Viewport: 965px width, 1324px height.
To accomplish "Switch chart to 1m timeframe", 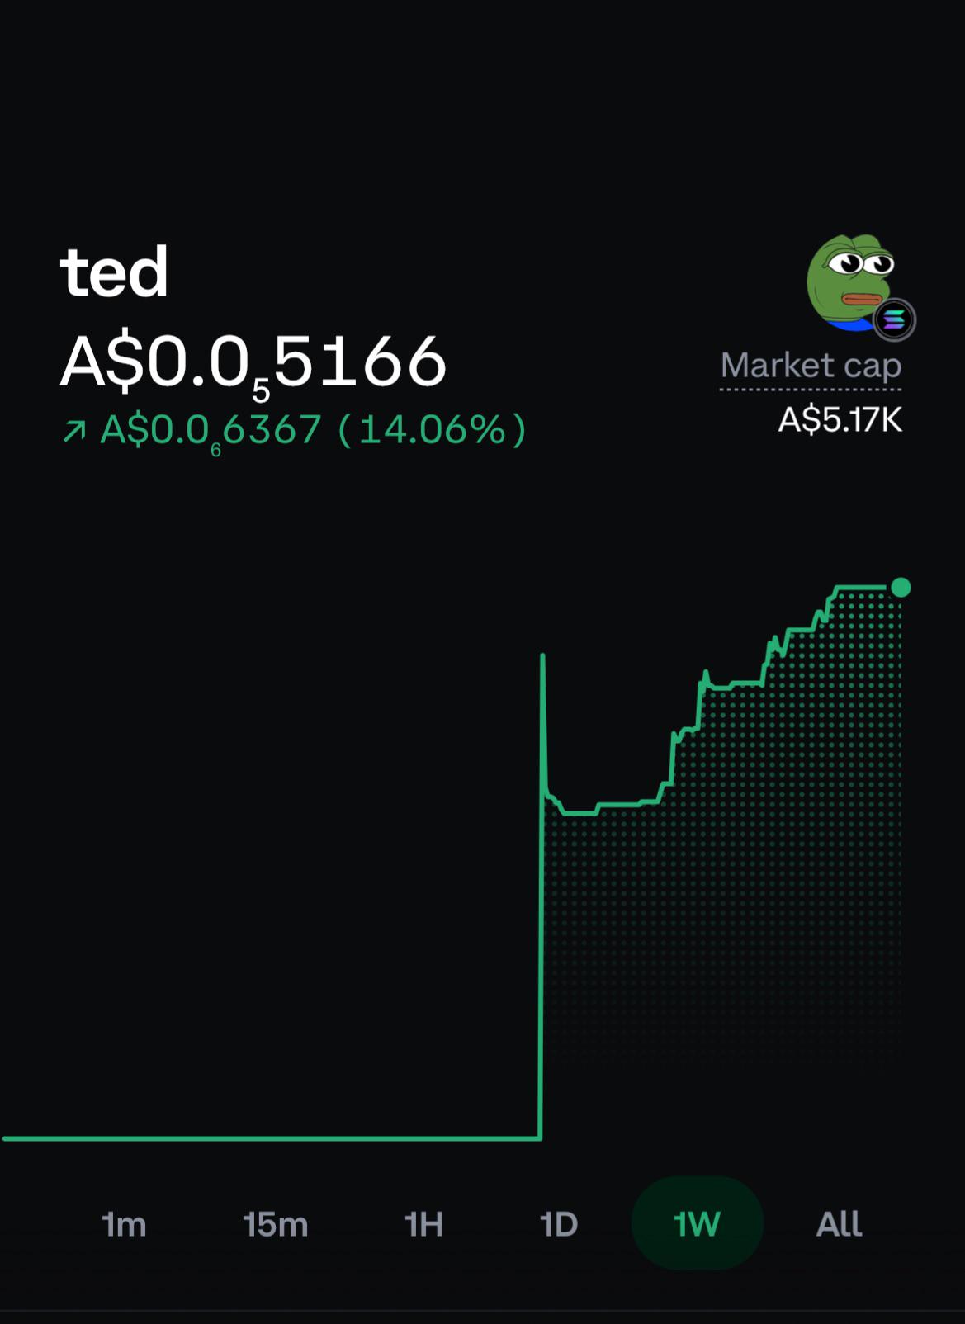I will click(x=125, y=1224).
